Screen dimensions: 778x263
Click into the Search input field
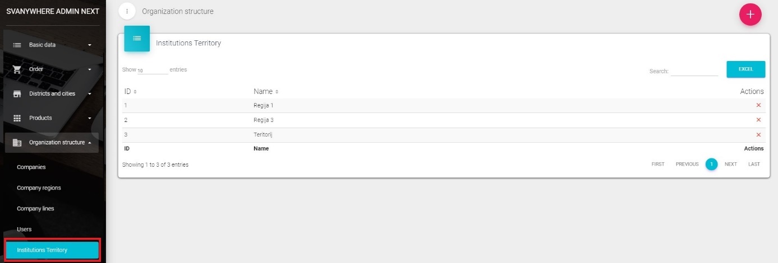click(x=694, y=71)
